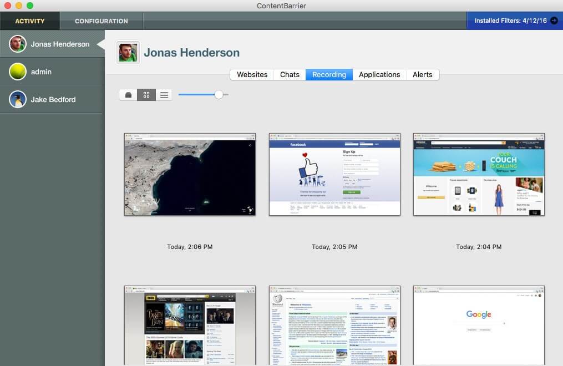563x366 pixels.
Task: Open the Chats tab
Action: pos(290,75)
